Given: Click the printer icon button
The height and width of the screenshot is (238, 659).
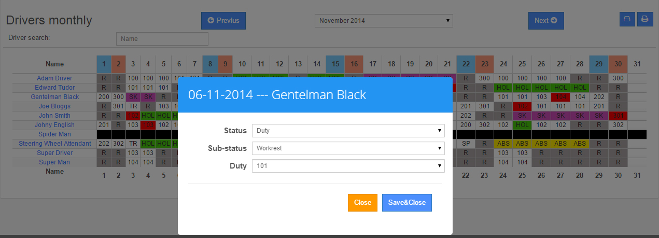Looking at the screenshot, I should tap(644, 19).
